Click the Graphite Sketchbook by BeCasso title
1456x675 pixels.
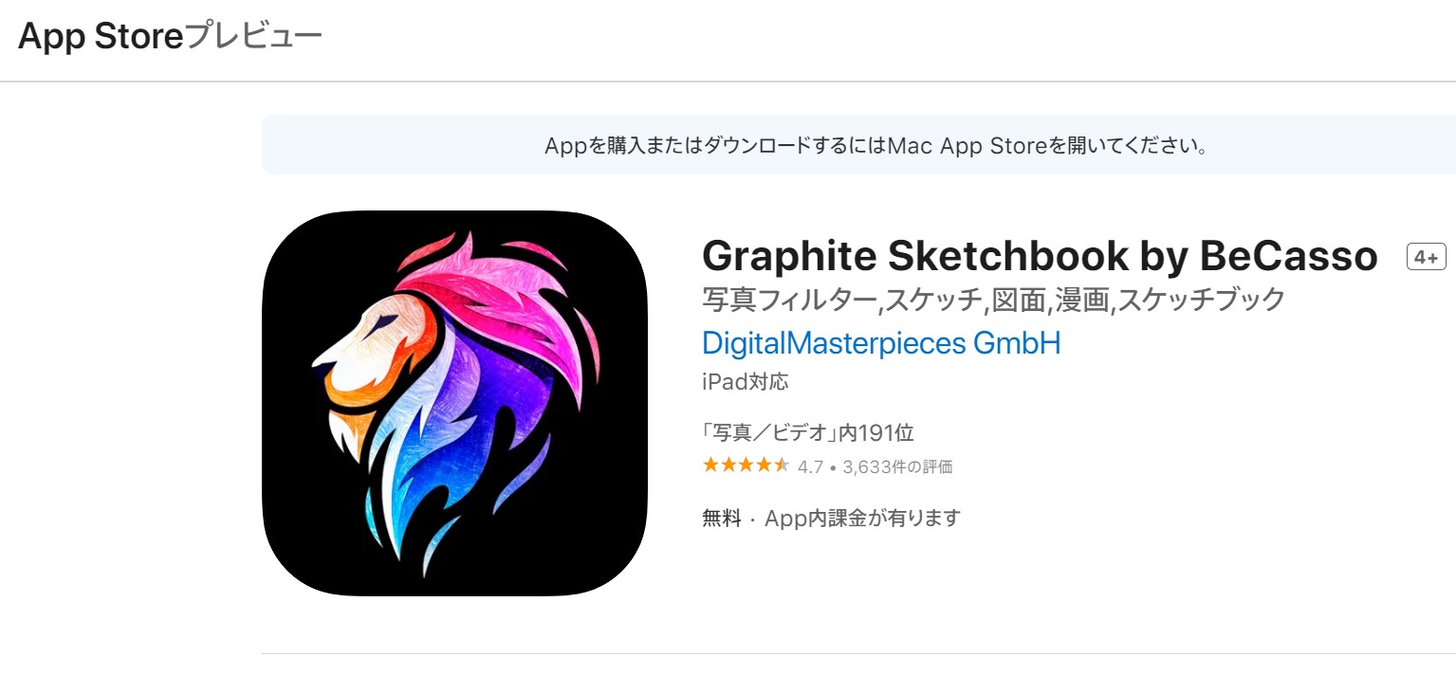coord(1040,256)
